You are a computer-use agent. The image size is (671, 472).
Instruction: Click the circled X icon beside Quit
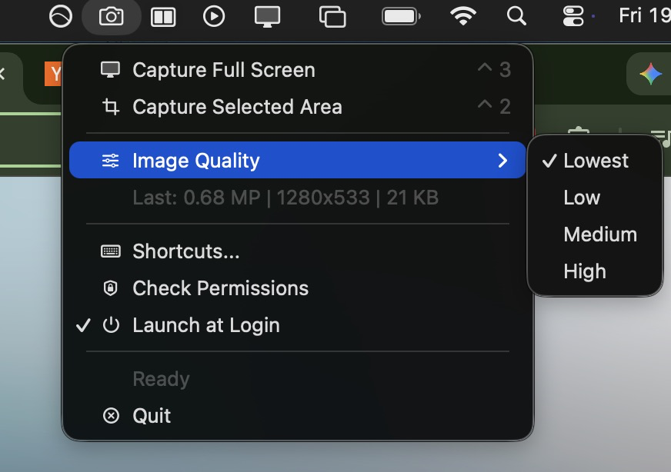(x=111, y=416)
